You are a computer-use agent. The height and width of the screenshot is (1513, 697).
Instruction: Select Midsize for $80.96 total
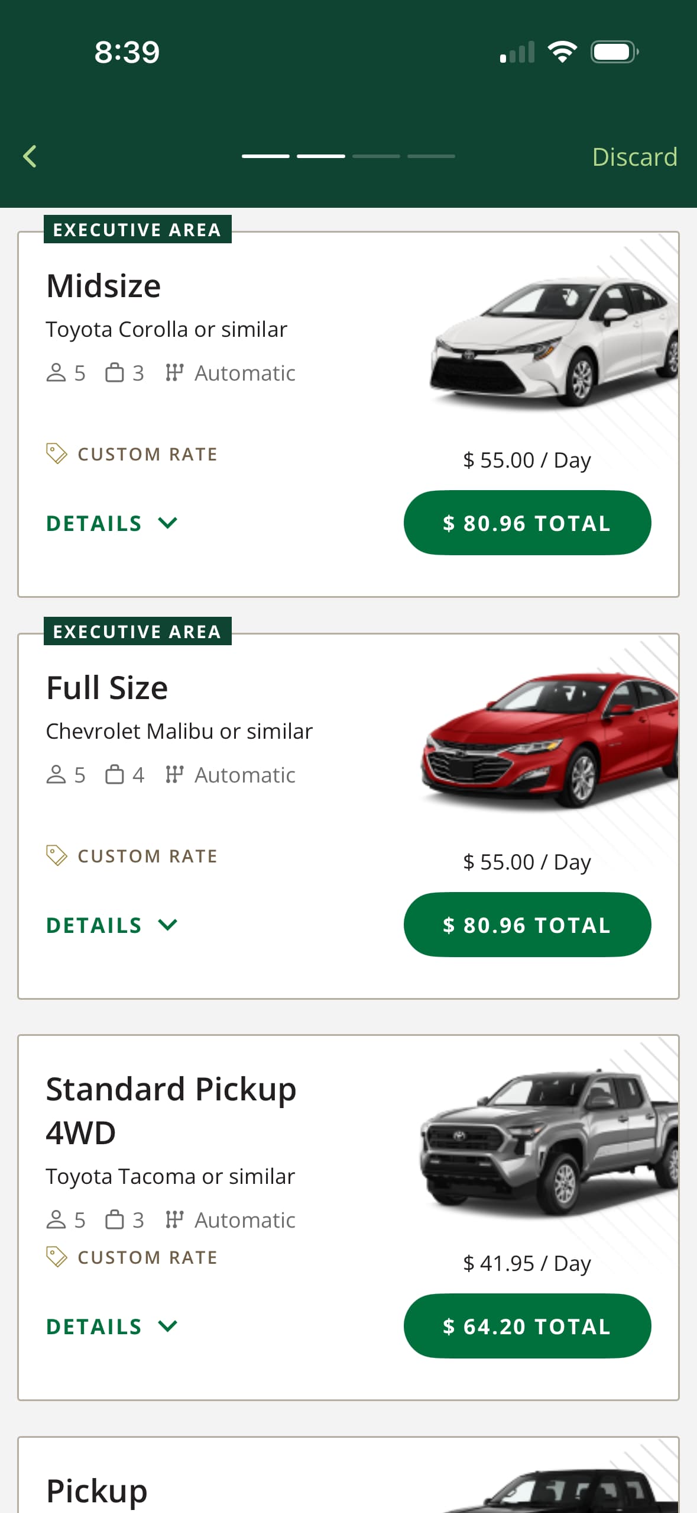527,523
